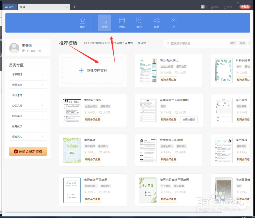Open a new tab with the plus icon

(x=74, y=7)
